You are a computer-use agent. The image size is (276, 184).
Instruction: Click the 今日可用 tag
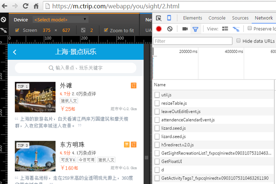point(87,160)
